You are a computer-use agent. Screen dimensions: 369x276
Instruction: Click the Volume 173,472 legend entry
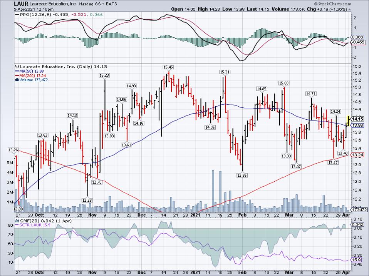[x=31, y=80]
